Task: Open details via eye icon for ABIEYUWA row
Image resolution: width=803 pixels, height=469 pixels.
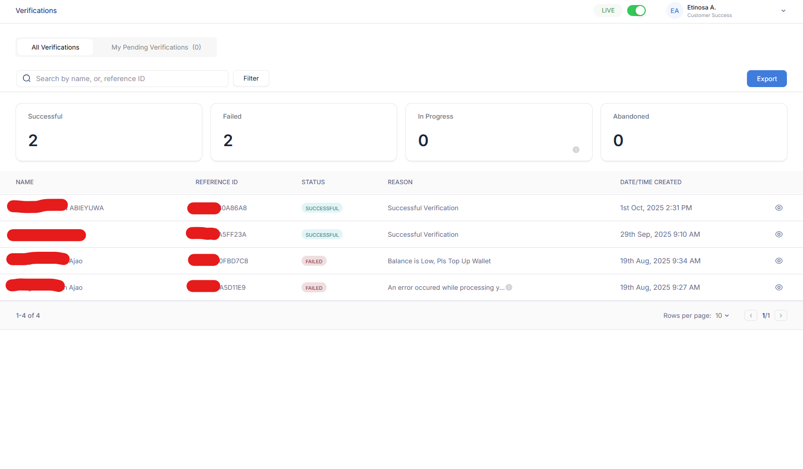Action: tap(778, 207)
